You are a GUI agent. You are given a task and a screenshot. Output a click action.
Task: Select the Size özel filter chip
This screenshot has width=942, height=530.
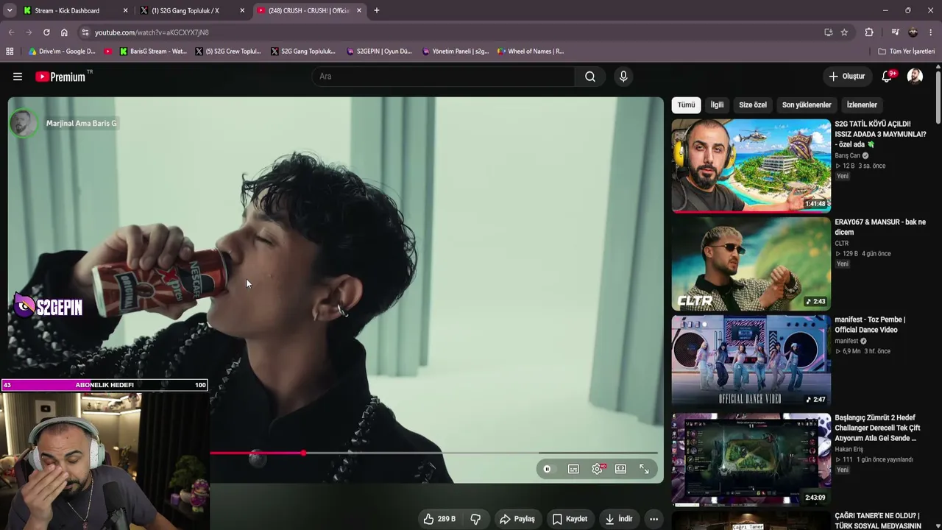tap(753, 105)
